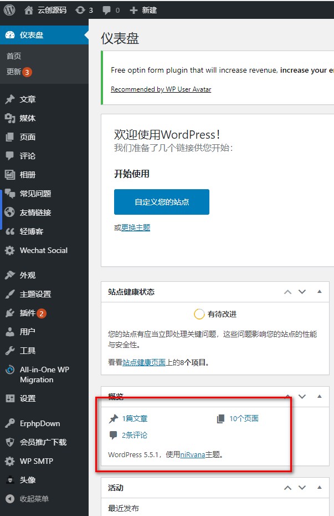
Task: Click the avatar icon beside 头像
Action: click(10, 480)
